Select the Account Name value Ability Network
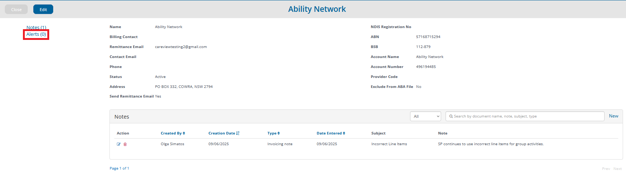This screenshot has width=626, height=174. (x=430, y=57)
